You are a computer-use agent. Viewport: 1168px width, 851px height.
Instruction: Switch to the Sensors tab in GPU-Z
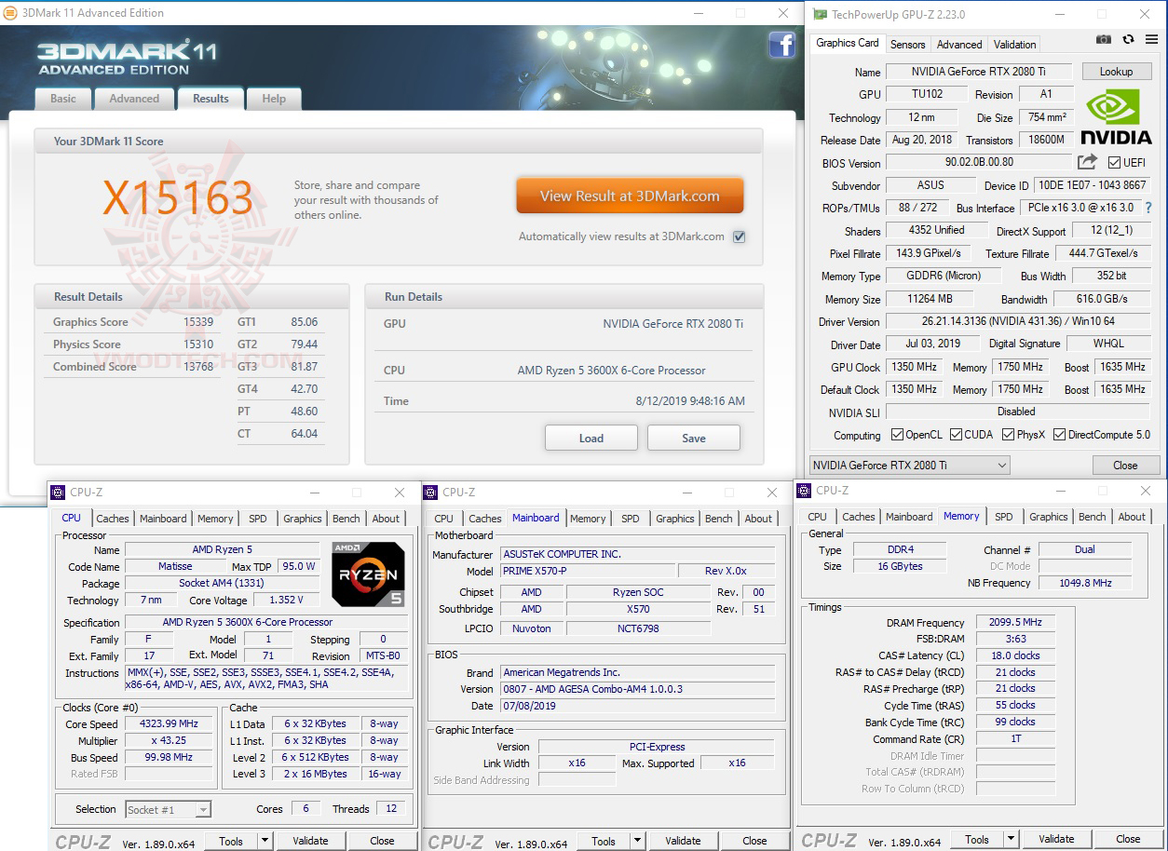(x=907, y=44)
